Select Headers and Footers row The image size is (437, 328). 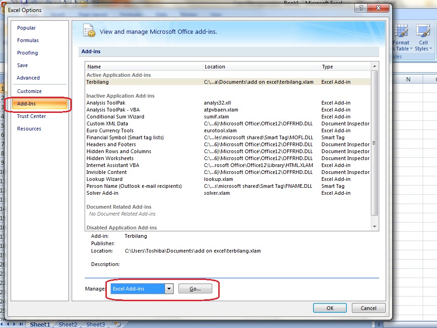[228, 144]
